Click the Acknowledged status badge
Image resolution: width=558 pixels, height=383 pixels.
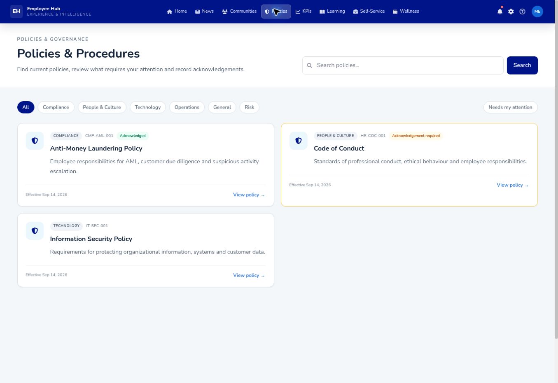click(x=133, y=136)
